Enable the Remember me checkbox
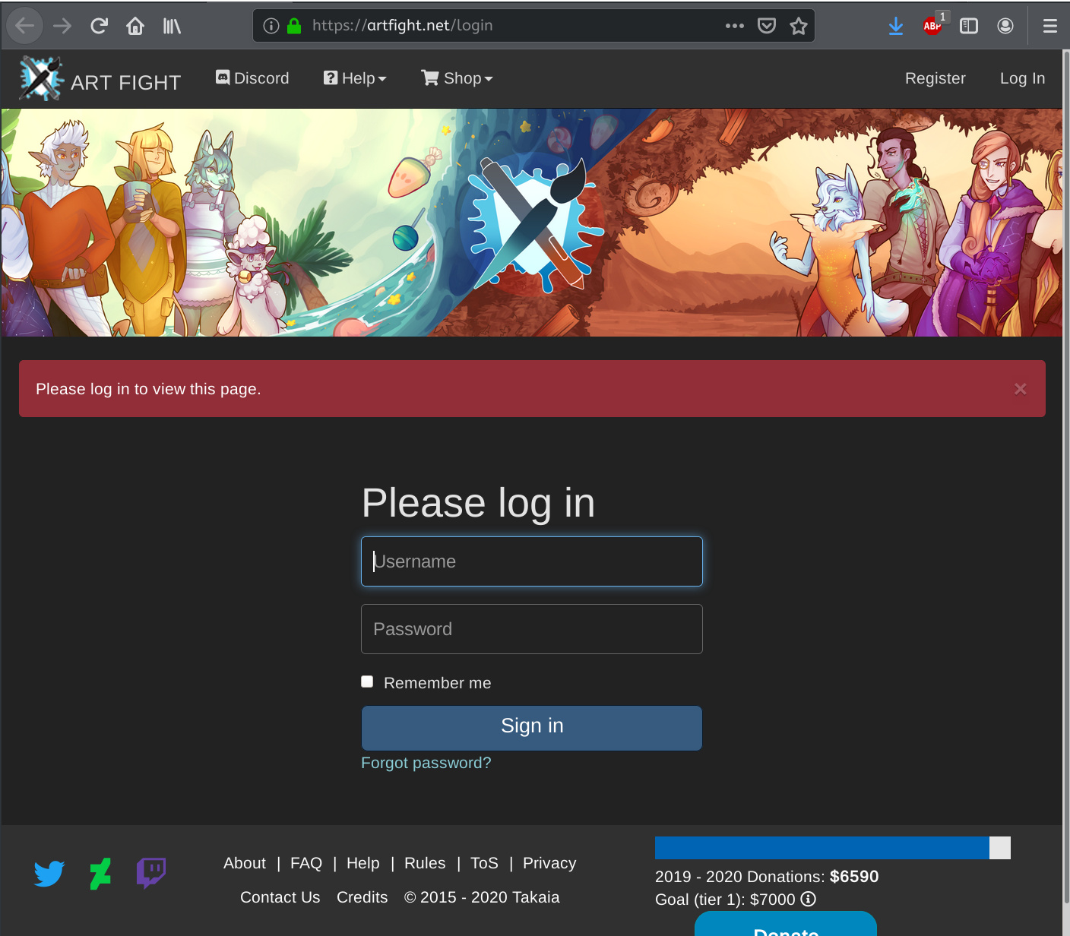The height and width of the screenshot is (936, 1070). click(367, 681)
